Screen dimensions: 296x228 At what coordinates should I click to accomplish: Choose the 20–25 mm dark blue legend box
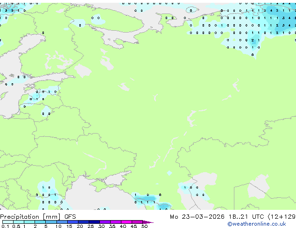tap(83, 222)
